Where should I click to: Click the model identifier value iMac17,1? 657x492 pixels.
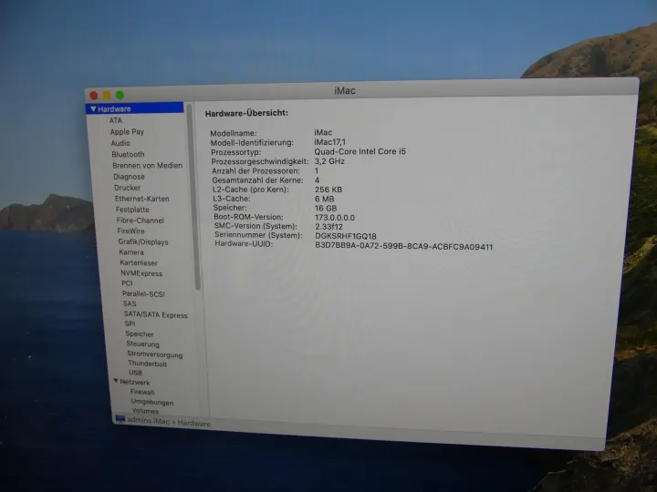click(x=330, y=142)
